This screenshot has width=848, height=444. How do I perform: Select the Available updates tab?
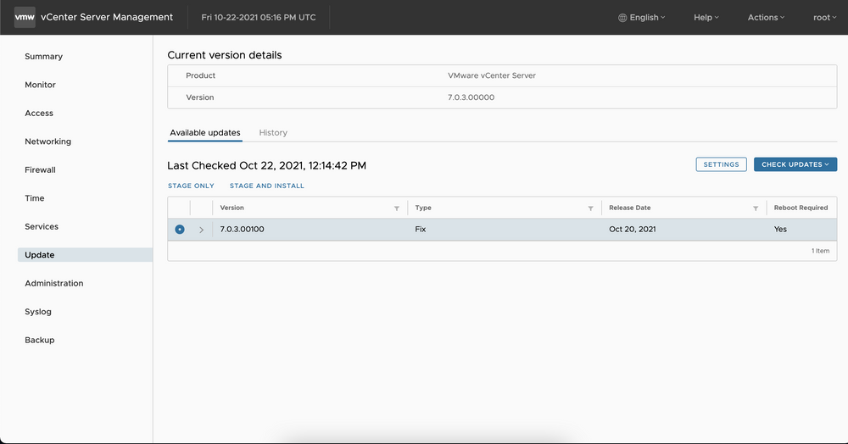[205, 132]
